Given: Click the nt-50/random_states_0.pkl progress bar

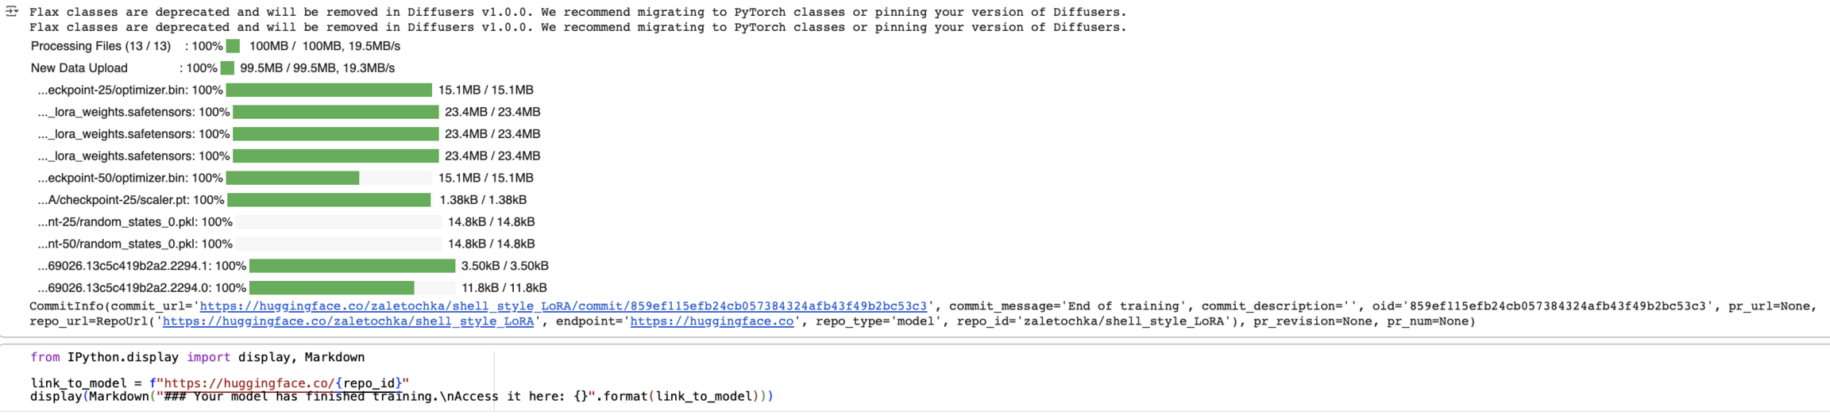Looking at the screenshot, I should click(338, 244).
